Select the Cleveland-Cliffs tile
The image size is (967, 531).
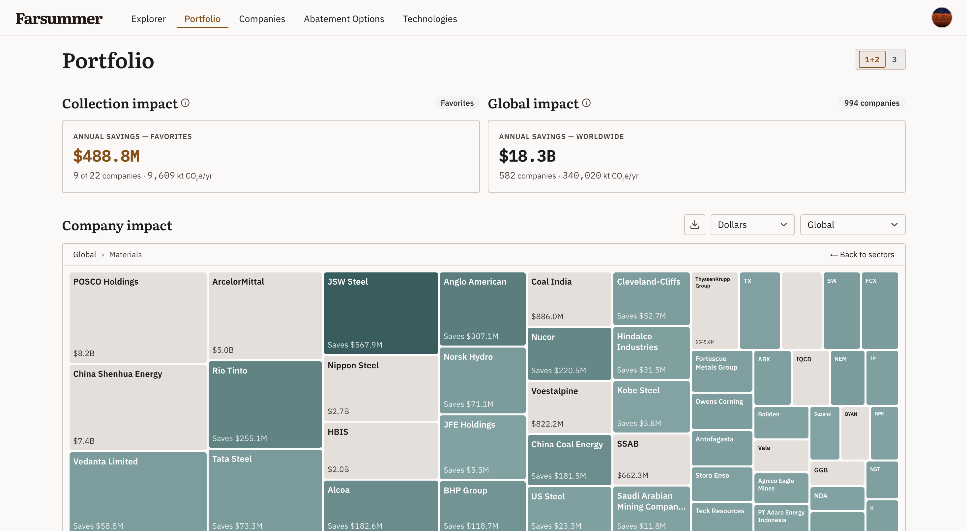point(651,299)
